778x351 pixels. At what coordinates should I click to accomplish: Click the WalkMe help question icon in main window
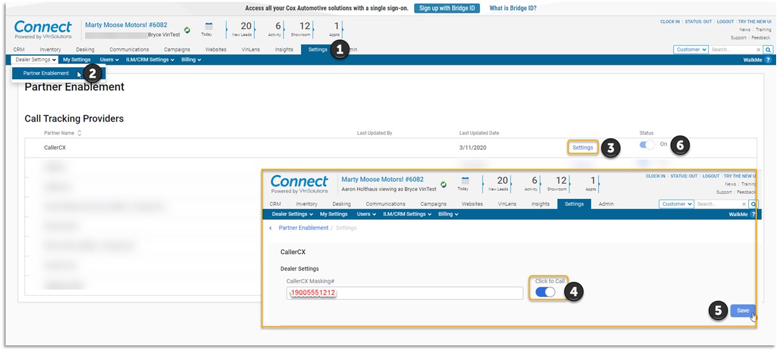[x=768, y=60]
